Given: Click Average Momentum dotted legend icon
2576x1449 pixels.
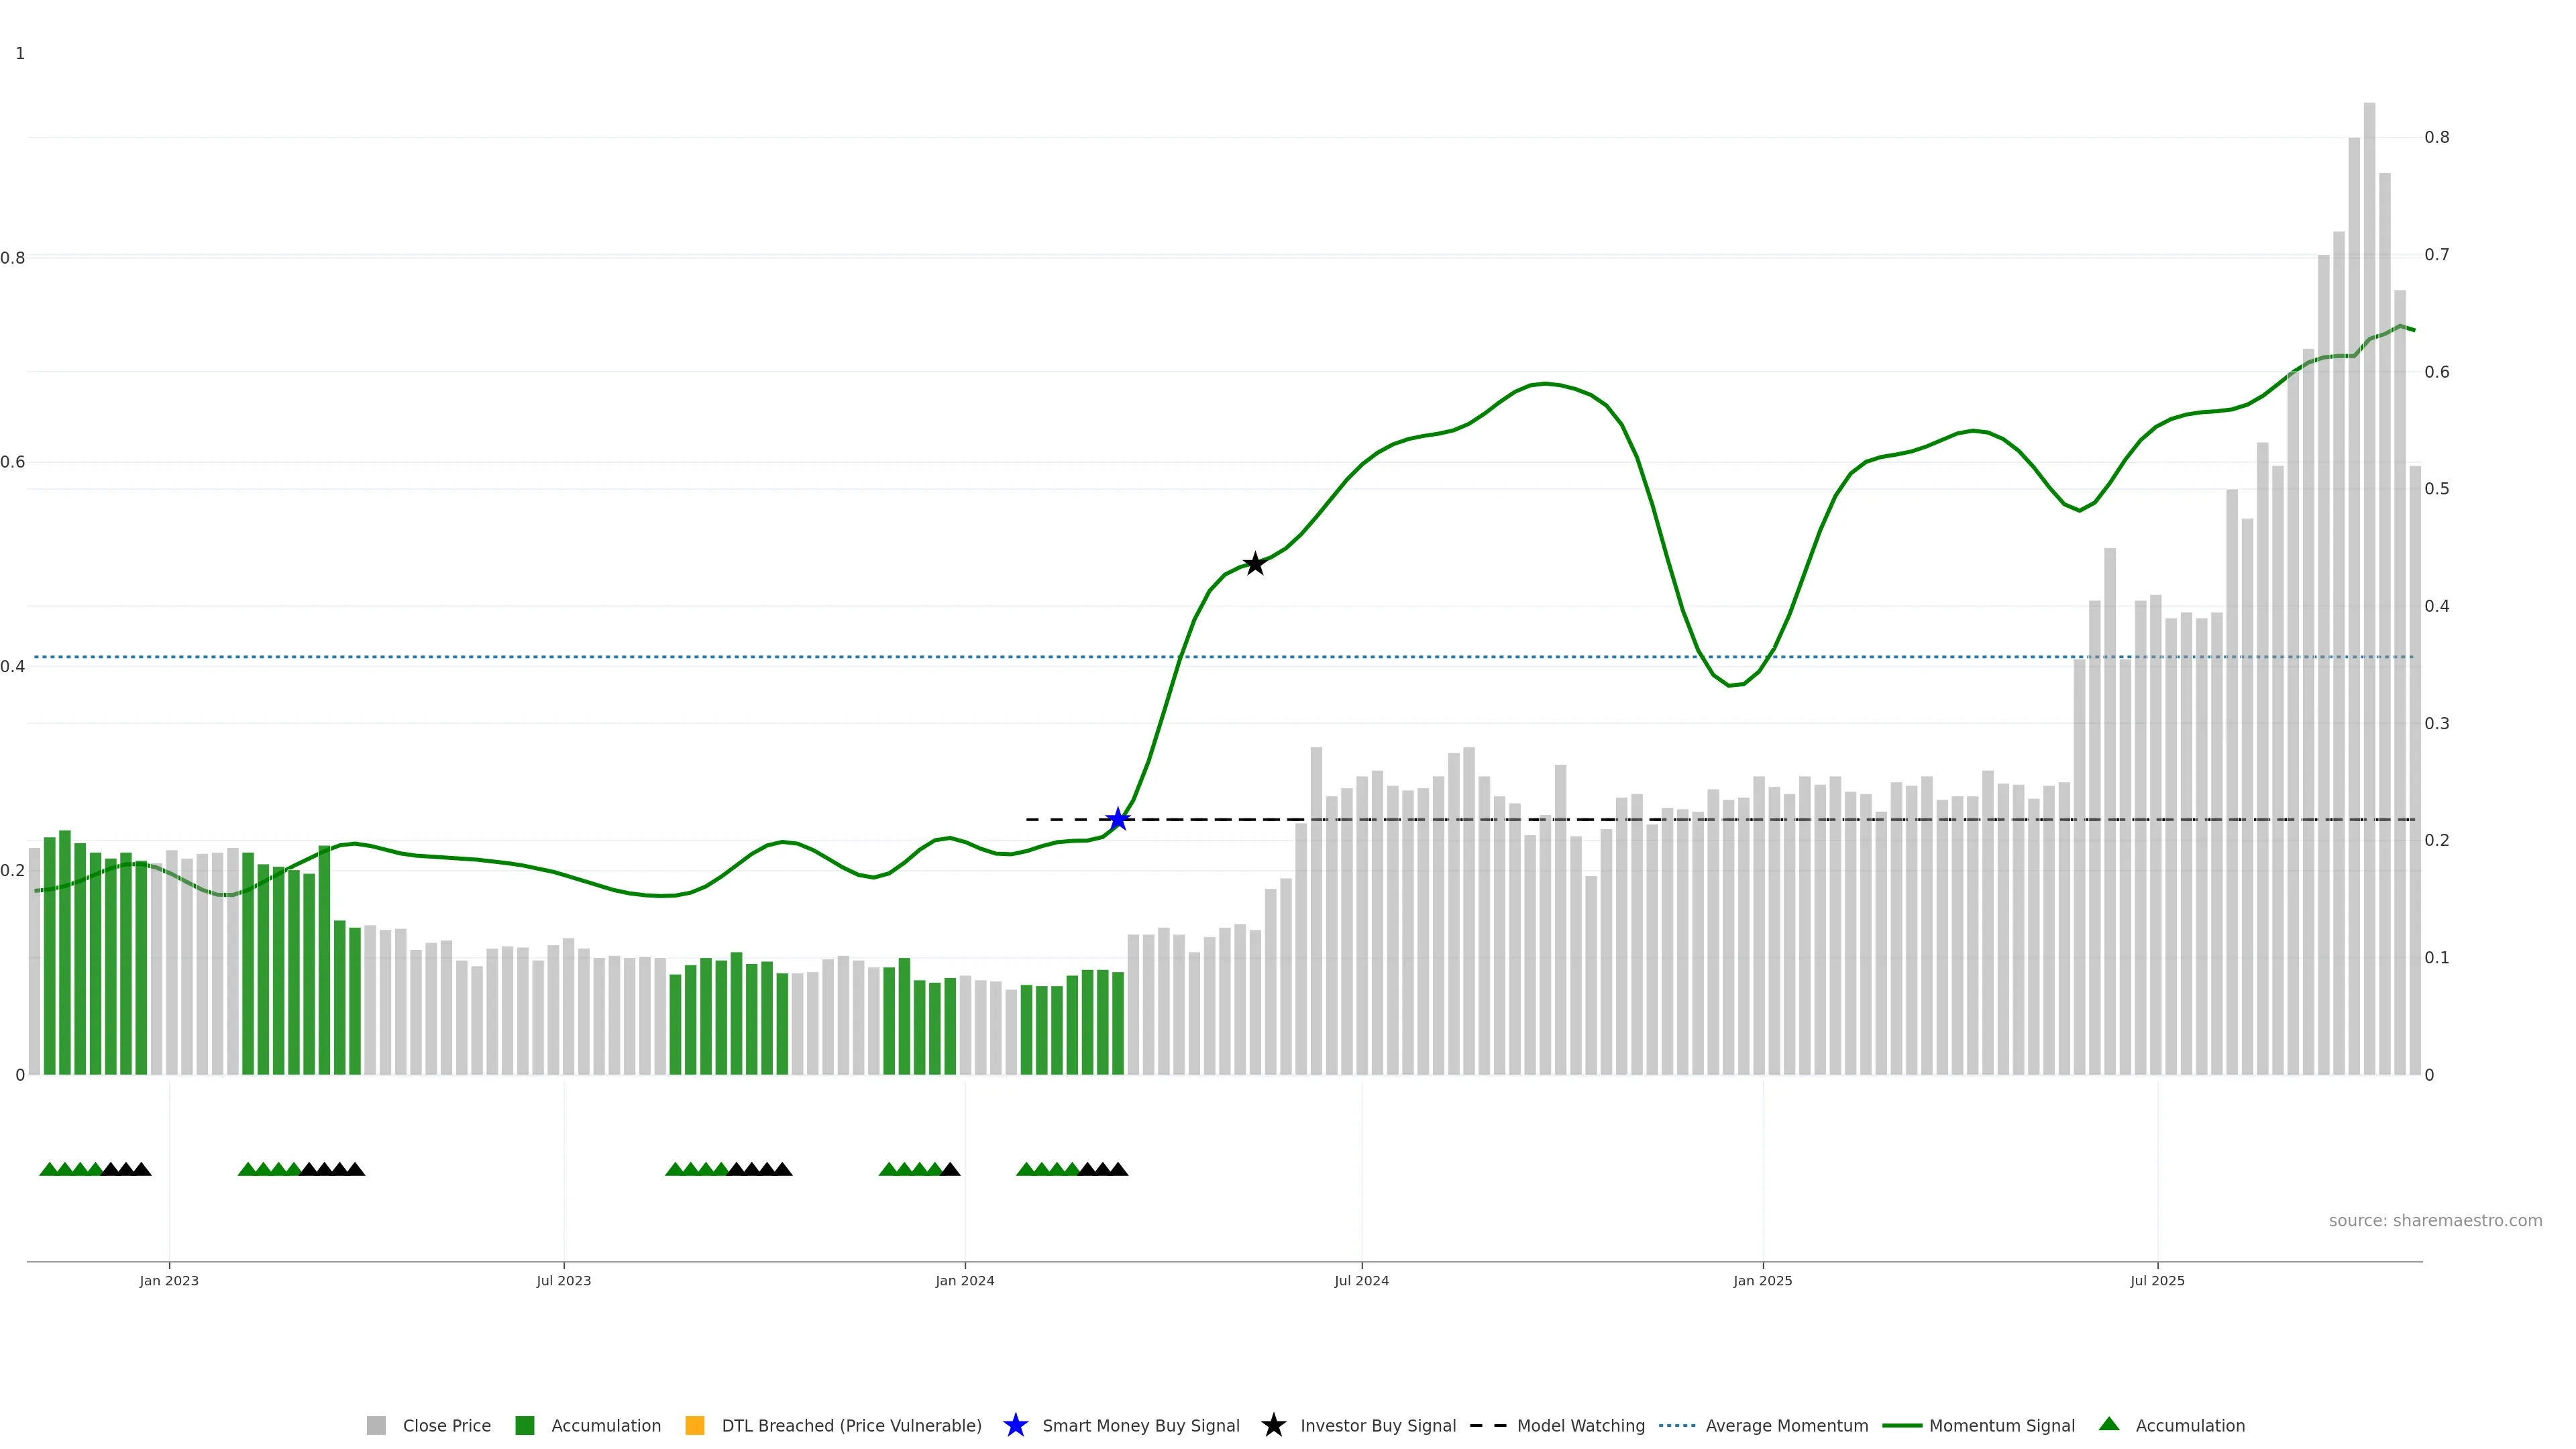Looking at the screenshot, I should pyautogui.click(x=1677, y=1426).
